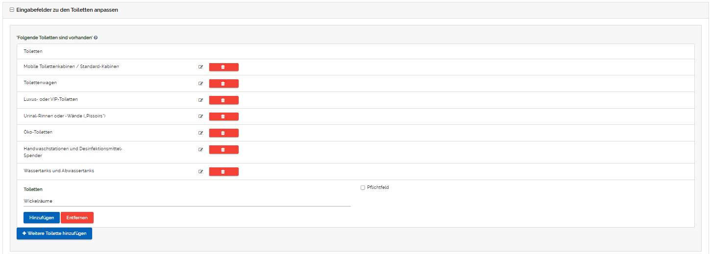
Task: Delete the Wassertanks und Abwassertanks entry
Action: [x=223, y=171]
